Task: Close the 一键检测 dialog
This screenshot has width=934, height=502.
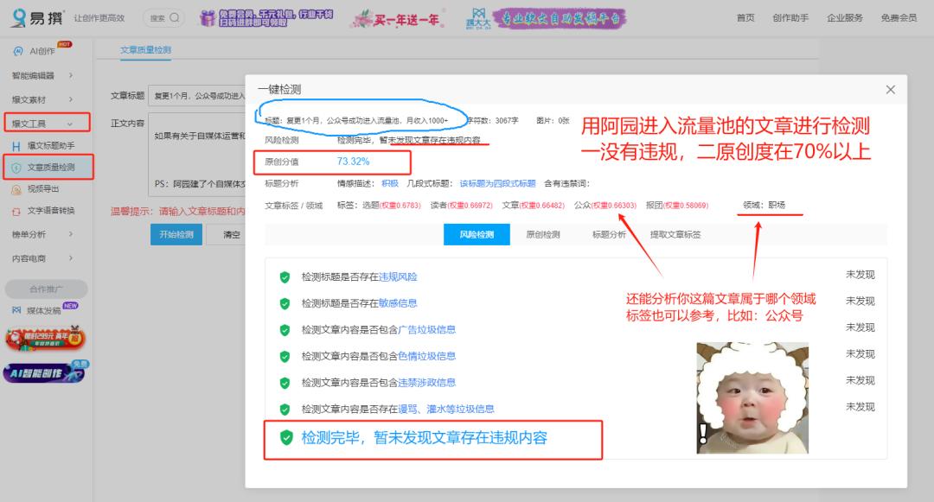Action: 890,90
